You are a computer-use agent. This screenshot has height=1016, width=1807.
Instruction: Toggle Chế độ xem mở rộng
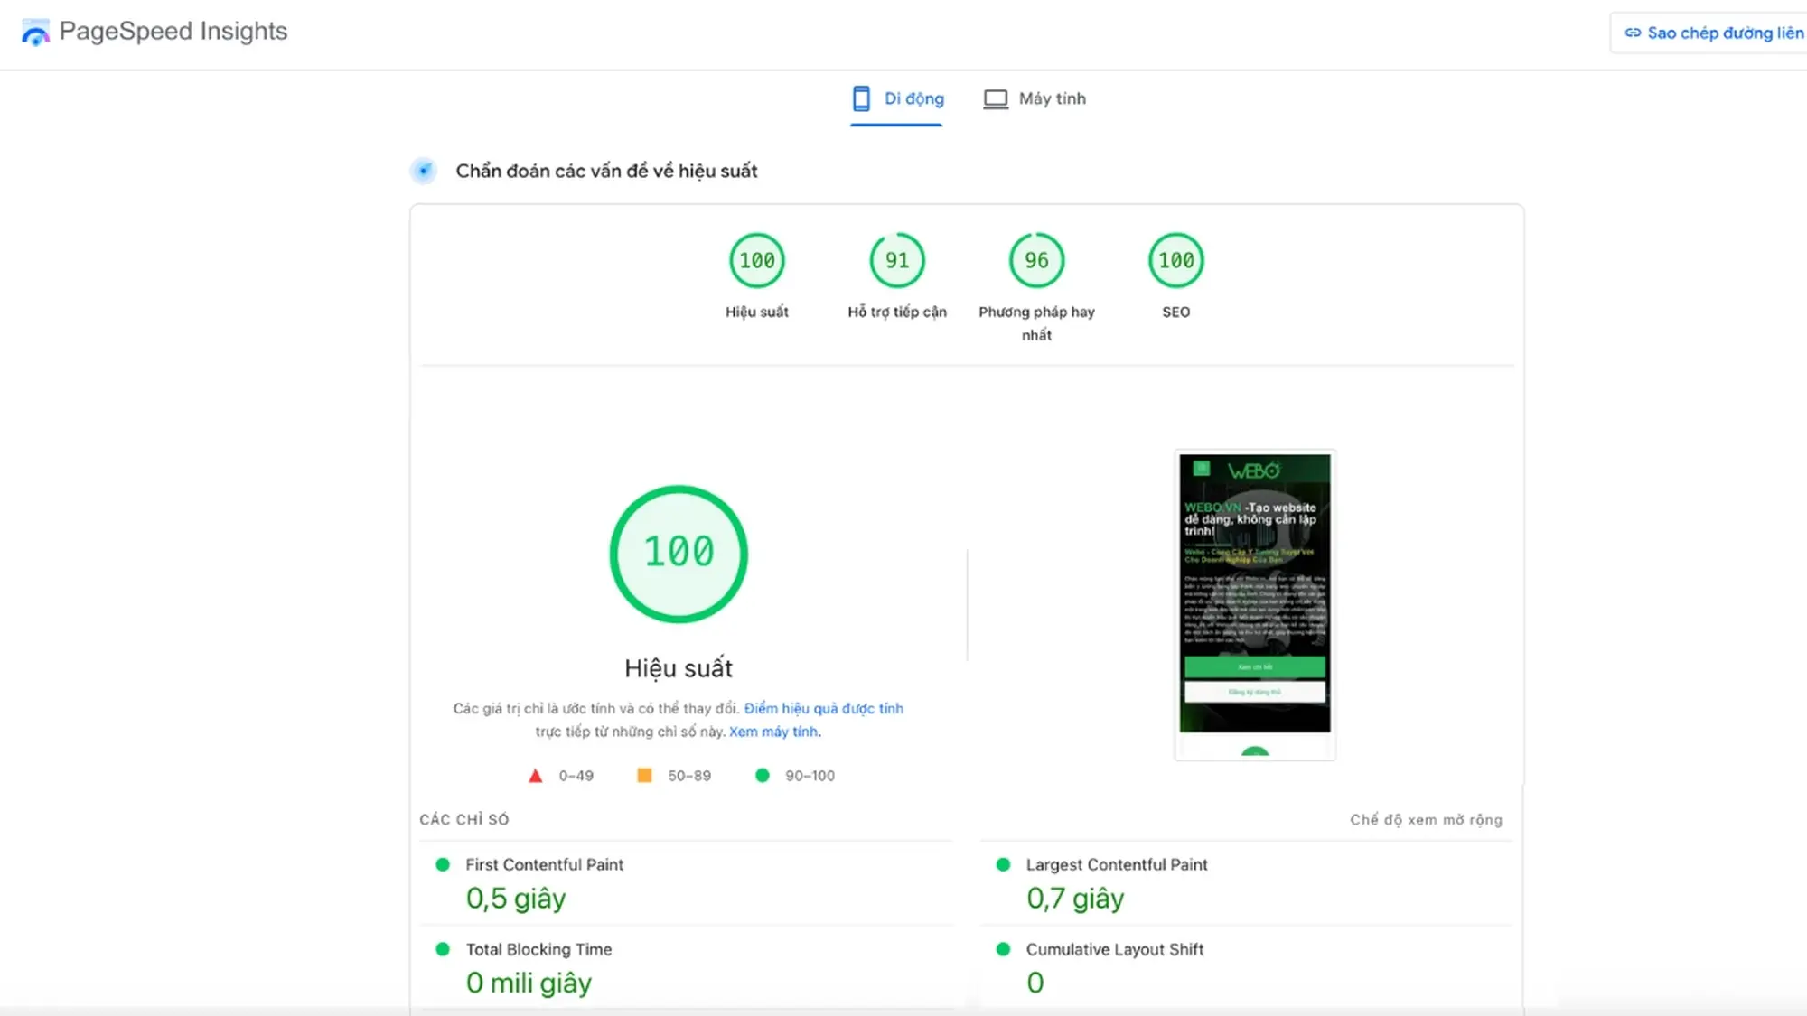click(1426, 820)
